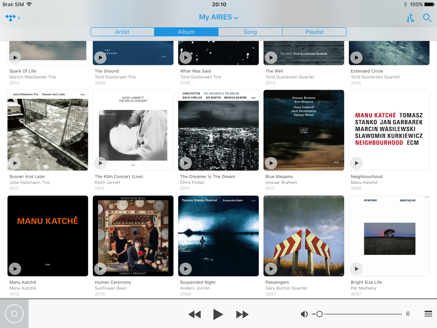Select the Album tab

pyautogui.click(x=186, y=32)
